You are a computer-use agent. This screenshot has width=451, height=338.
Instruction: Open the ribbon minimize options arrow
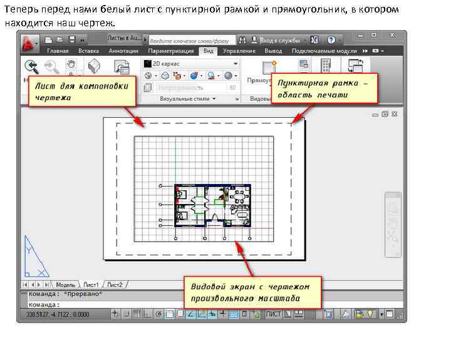(383, 51)
